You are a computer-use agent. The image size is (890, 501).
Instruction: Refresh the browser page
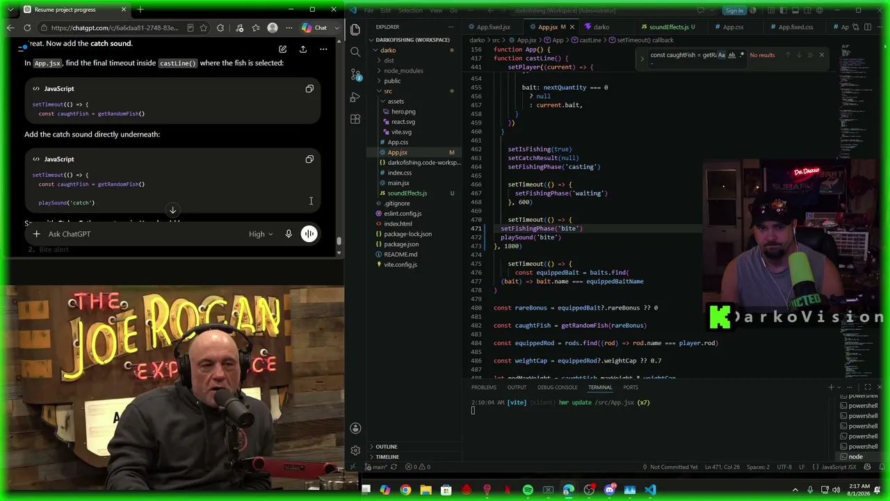pyautogui.click(x=27, y=28)
